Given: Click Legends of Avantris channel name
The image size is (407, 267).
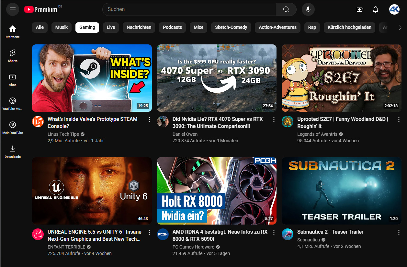Looking at the screenshot, I should [317, 134].
